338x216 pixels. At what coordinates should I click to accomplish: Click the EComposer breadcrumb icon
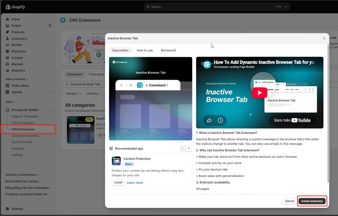[63, 20]
